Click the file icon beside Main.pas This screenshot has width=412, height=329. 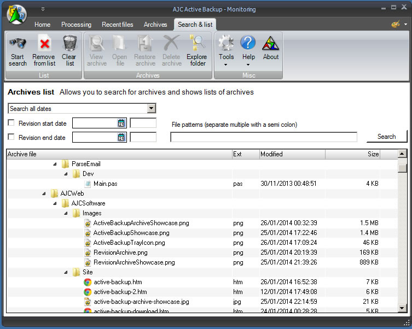tap(88, 184)
